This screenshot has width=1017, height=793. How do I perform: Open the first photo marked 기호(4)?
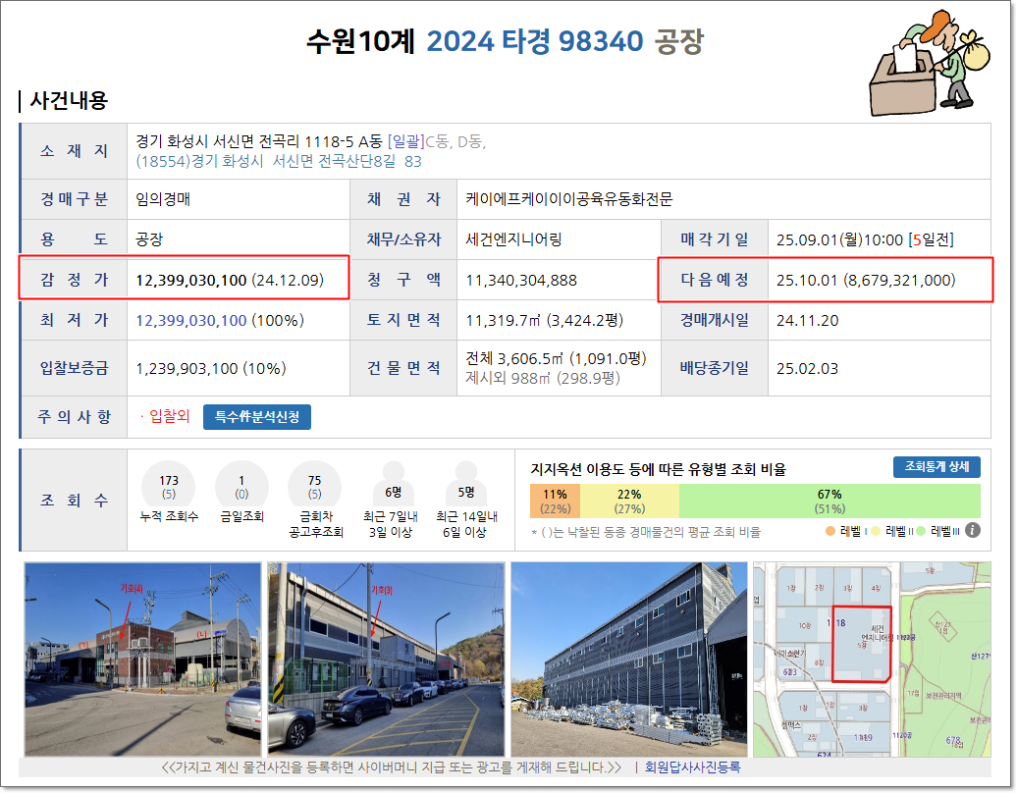142,659
